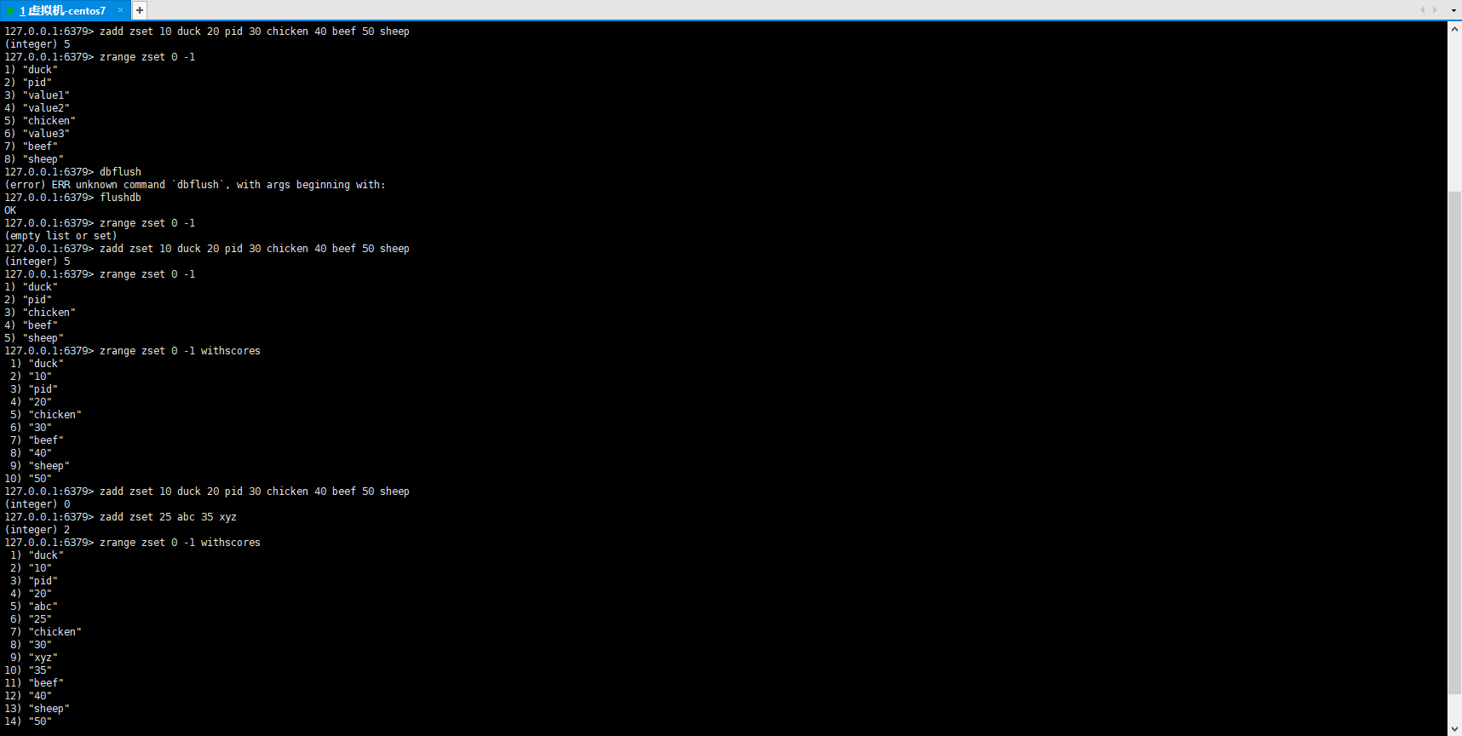
Task: Click the "flushdb" command line
Action: 72,198
